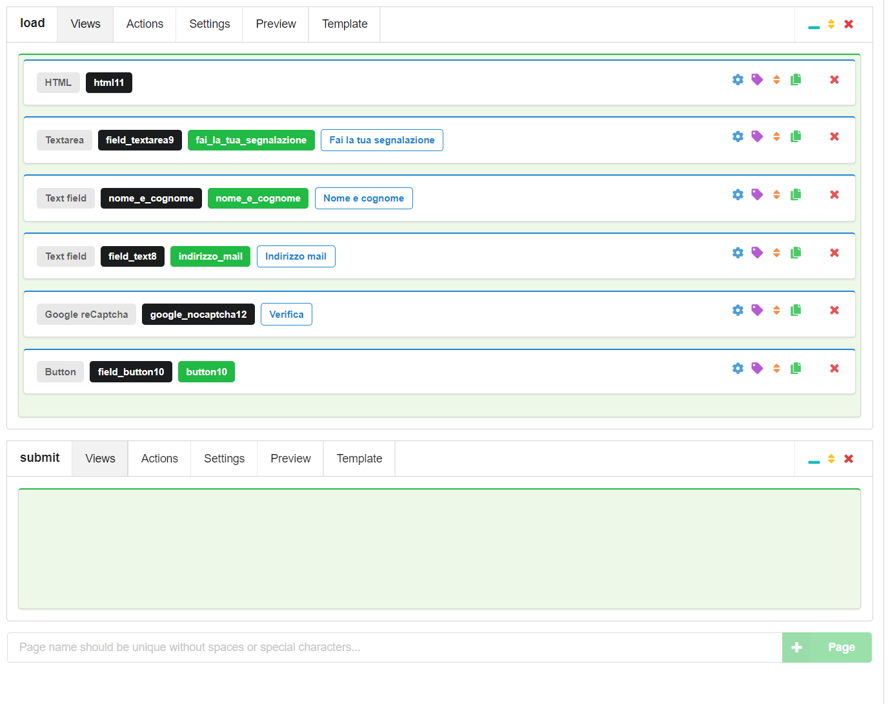Copy the indirizzo_mail Text field row

tap(796, 253)
